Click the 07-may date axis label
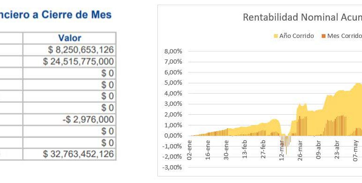 point(355,150)
